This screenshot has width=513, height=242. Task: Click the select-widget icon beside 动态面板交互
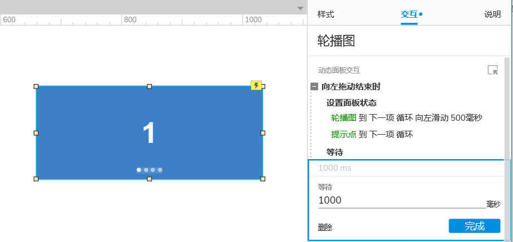coord(493,70)
